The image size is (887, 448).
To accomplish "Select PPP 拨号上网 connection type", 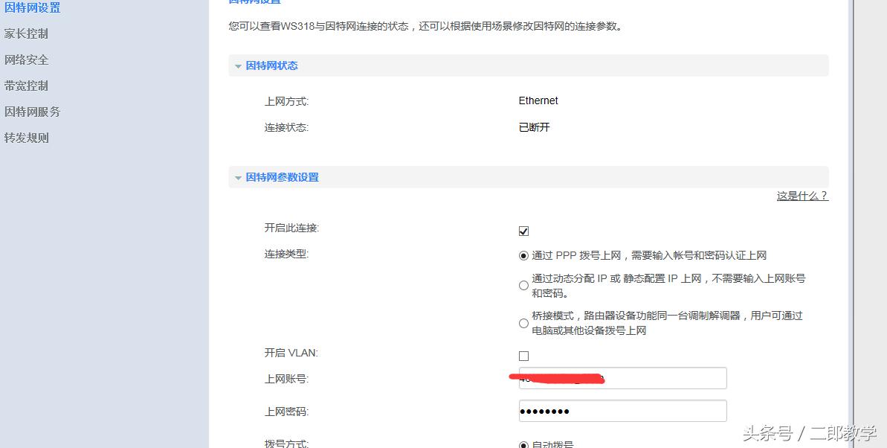I will [523, 255].
